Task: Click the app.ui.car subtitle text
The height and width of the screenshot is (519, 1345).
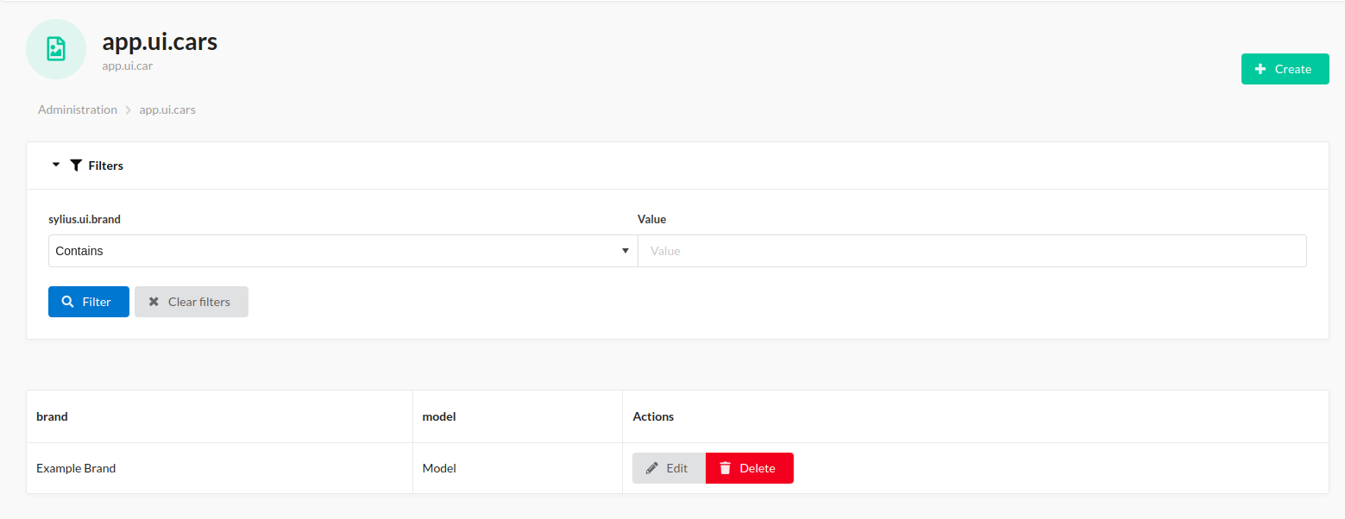Action: [x=128, y=66]
